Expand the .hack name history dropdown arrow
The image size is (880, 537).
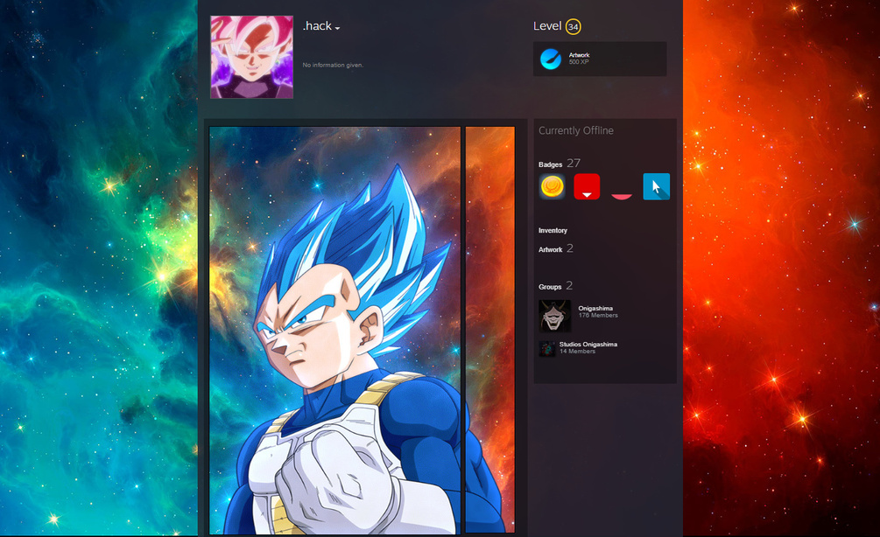[x=337, y=28]
